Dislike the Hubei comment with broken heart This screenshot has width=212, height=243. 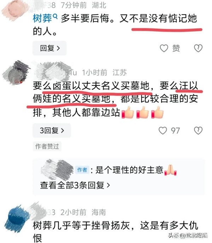[x=198, y=48]
